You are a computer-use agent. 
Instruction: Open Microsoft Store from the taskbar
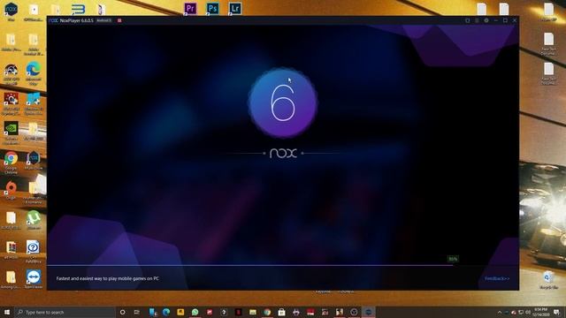[281, 312]
